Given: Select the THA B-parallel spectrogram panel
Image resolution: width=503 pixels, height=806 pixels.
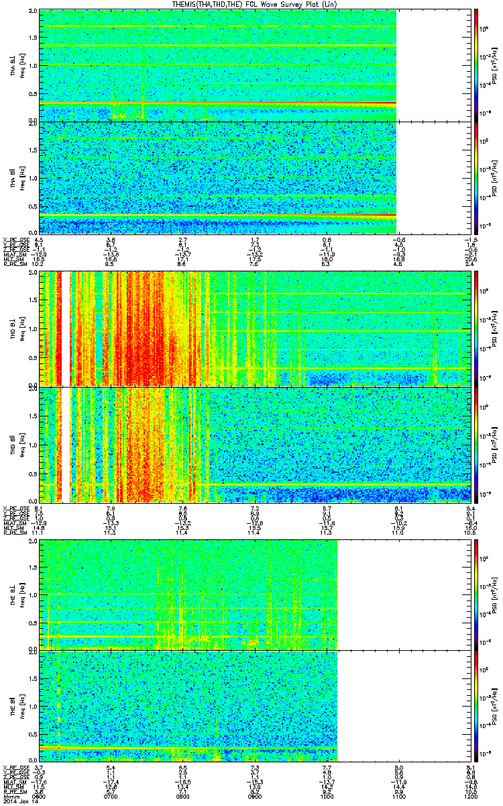Looking at the screenshot, I should coord(256,177).
